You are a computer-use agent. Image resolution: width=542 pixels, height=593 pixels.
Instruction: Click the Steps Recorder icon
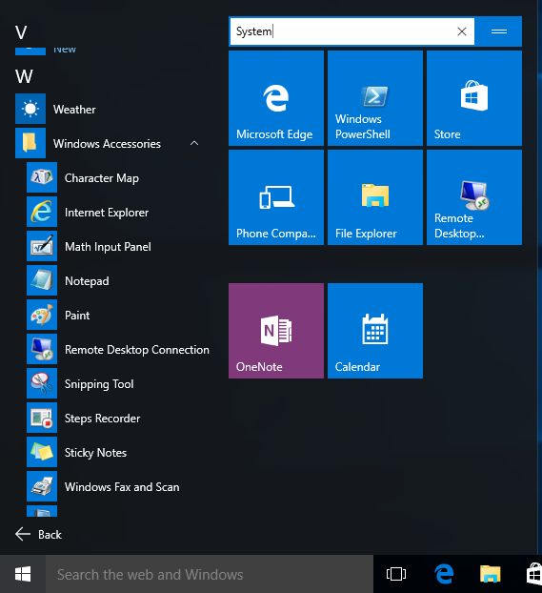tap(42, 418)
